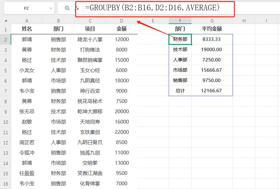This screenshot has height=189, width=280.
Task: Click the cell 降龙十八掌
Action: 90,39
